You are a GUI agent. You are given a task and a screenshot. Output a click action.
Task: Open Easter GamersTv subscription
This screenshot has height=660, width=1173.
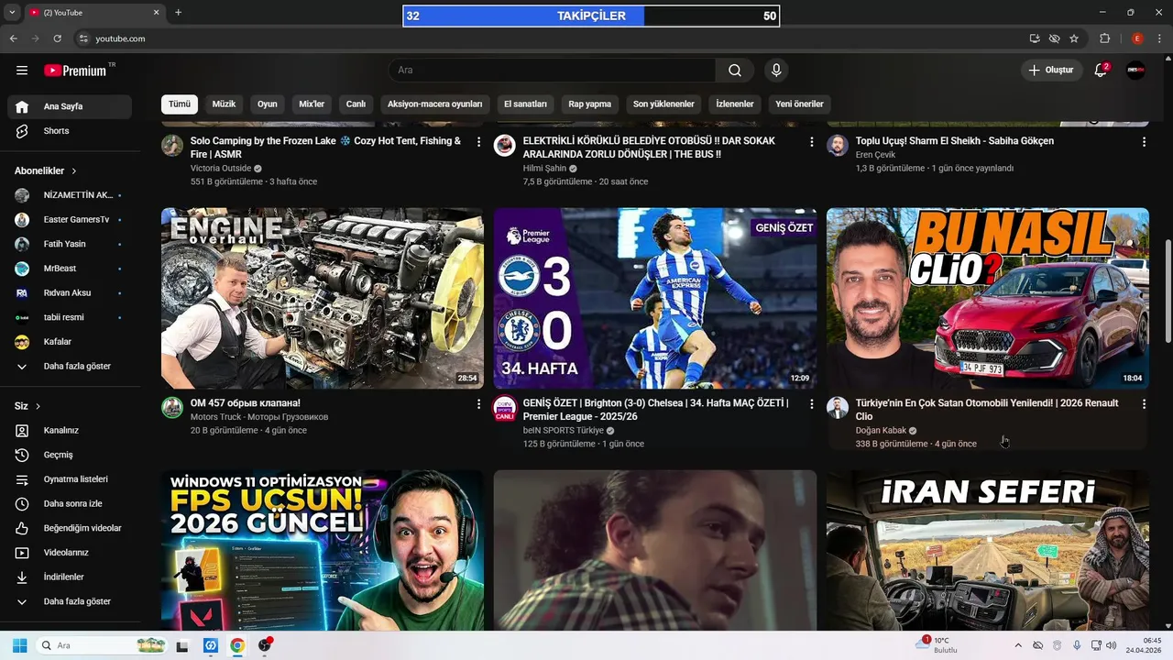tap(70, 220)
